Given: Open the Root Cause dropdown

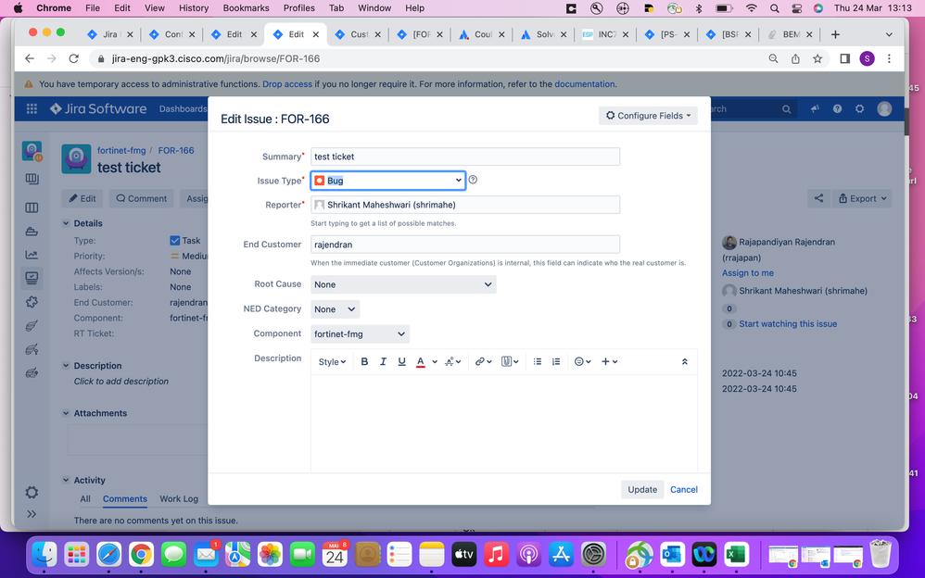Looking at the screenshot, I should point(403,284).
